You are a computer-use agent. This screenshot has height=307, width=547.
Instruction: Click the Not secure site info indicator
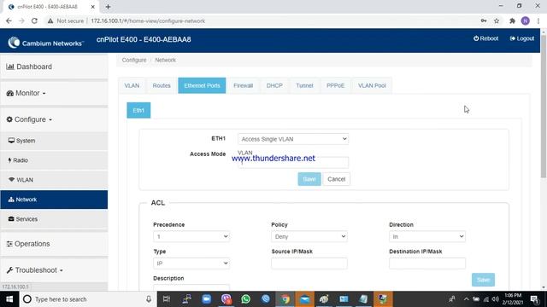coord(66,20)
